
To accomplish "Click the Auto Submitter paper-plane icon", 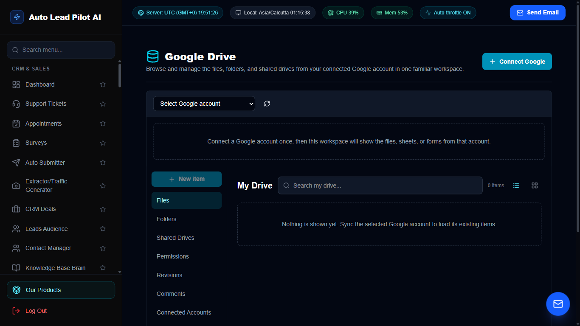I will 16,163.
